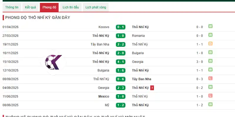Click the red card indicator next to Thổ Nhĩ Kỳ

pyautogui.click(x=152, y=88)
